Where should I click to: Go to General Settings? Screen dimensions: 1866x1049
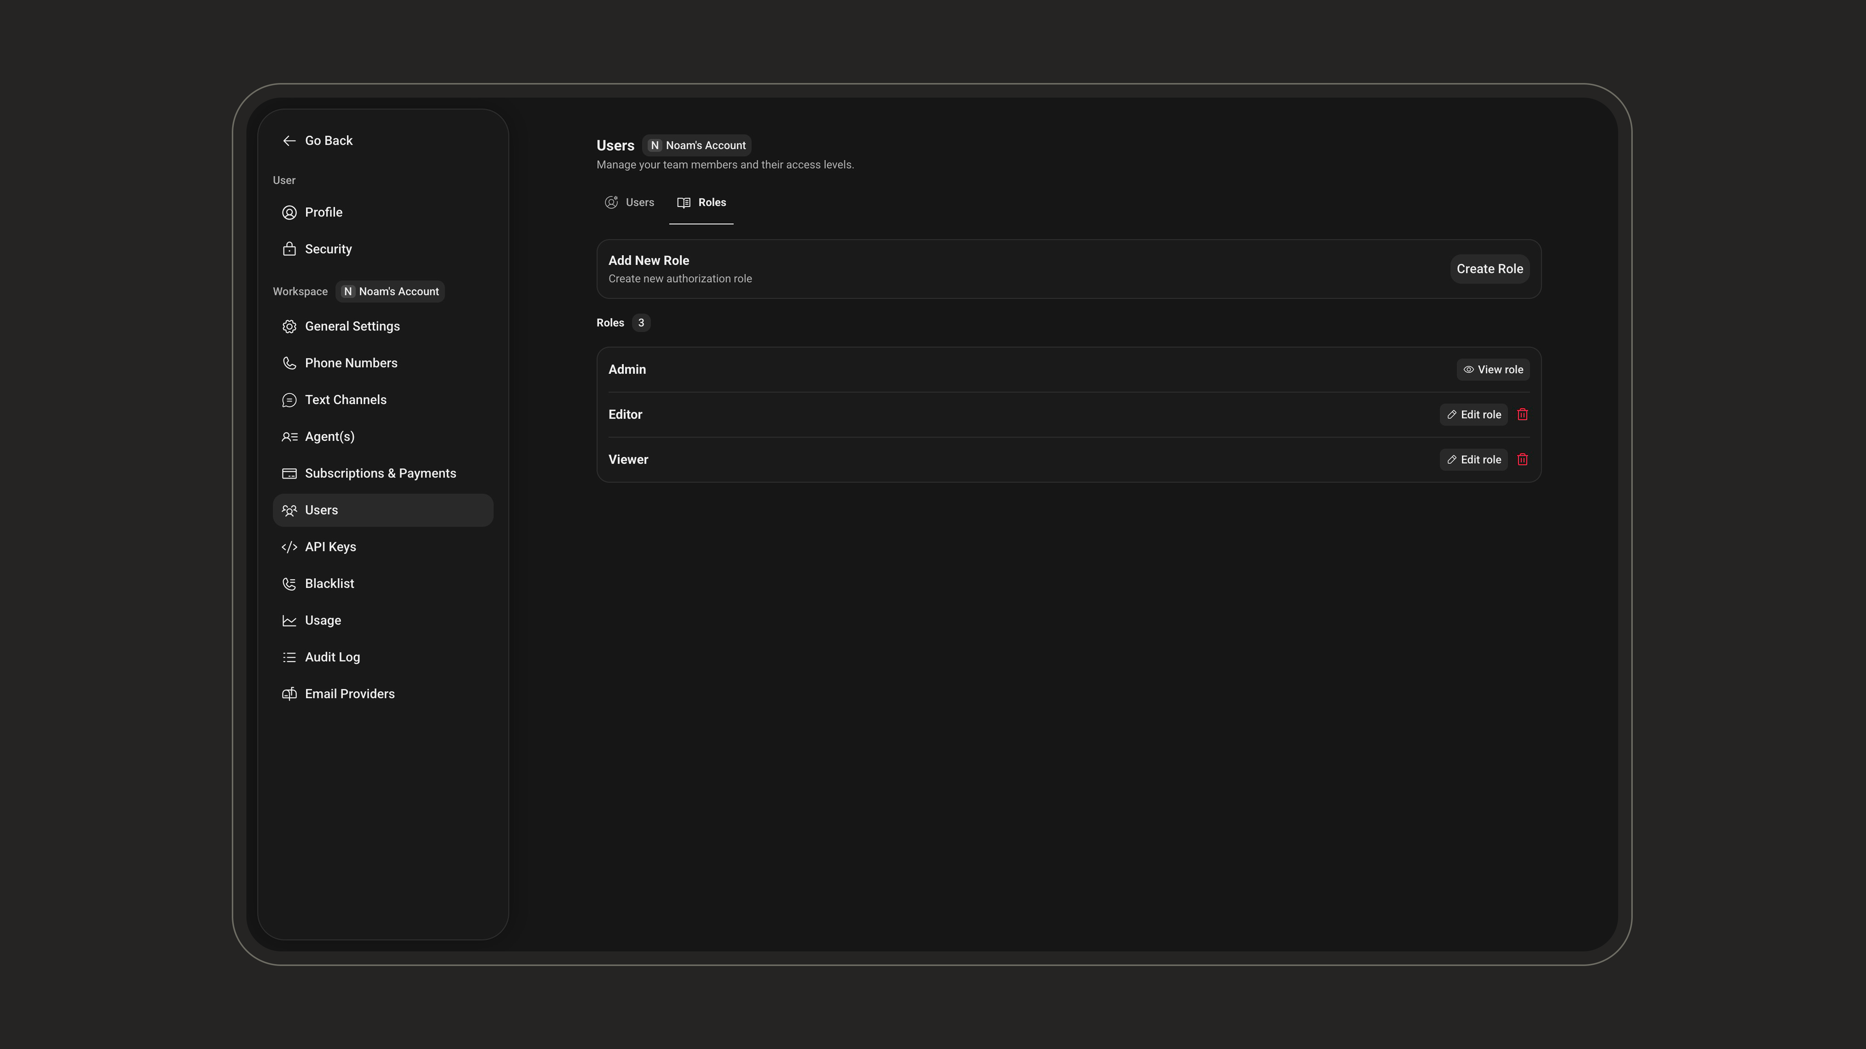[382, 326]
